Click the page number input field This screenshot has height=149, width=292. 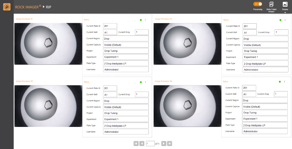(x=150, y=144)
